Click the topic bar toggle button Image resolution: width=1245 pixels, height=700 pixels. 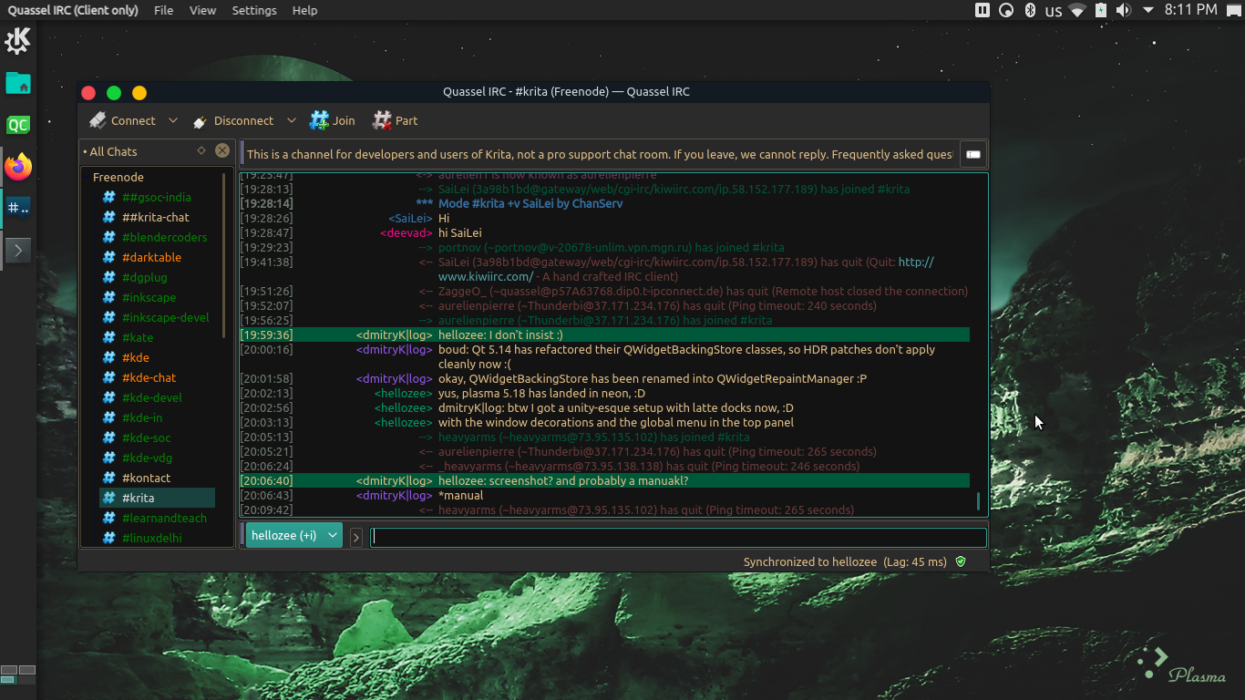pyautogui.click(x=973, y=154)
